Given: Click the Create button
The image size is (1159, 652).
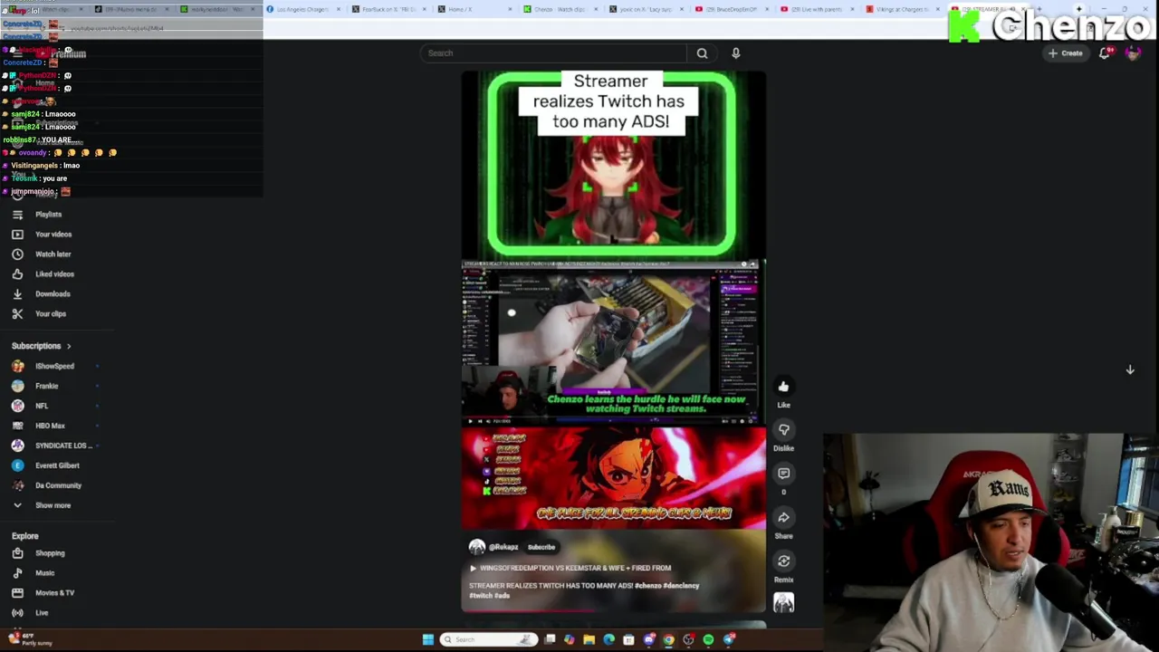Looking at the screenshot, I should pyautogui.click(x=1065, y=53).
